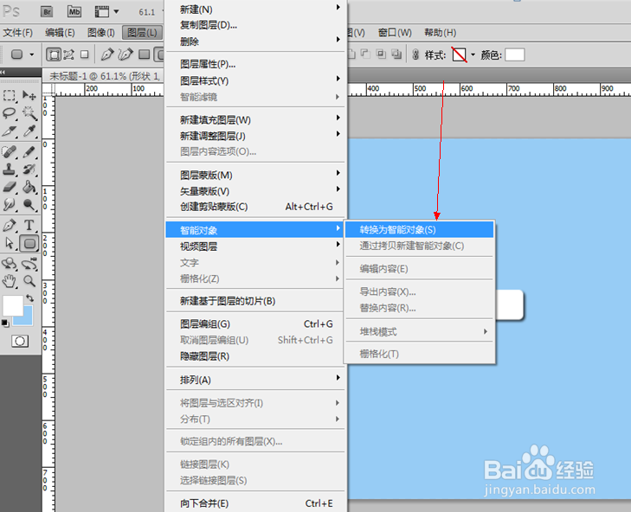Select the Move tool

pyautogui.click(x=29, y=95)
